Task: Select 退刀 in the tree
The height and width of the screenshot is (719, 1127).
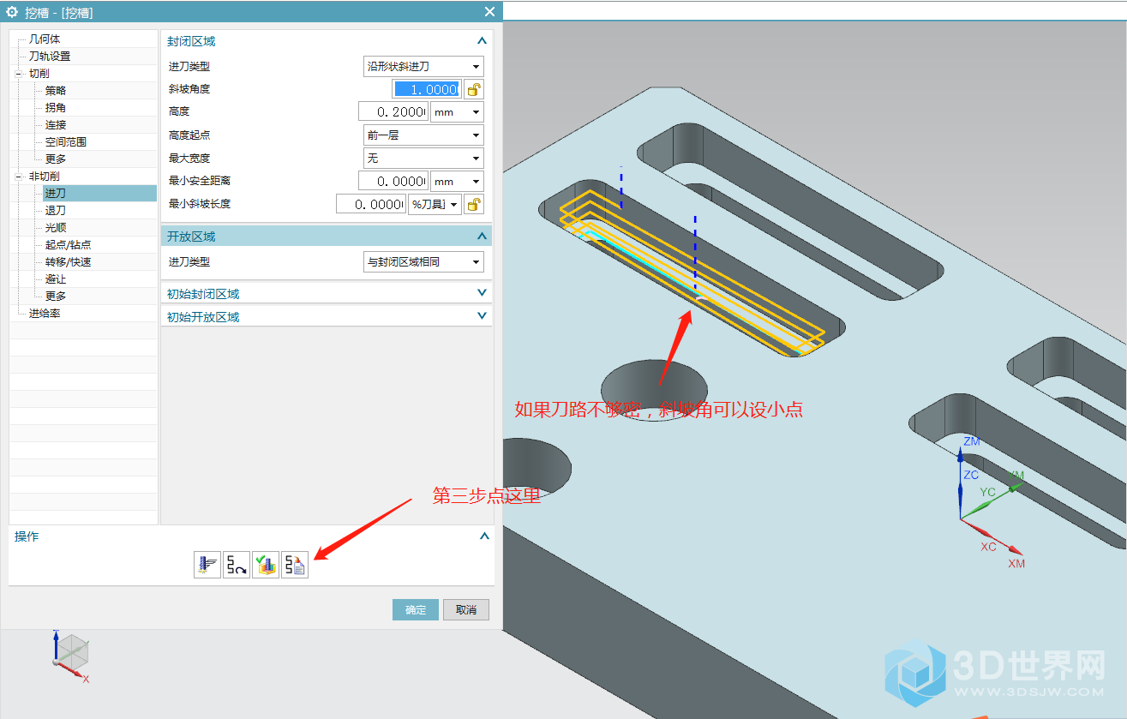Action: coord(56,211)
